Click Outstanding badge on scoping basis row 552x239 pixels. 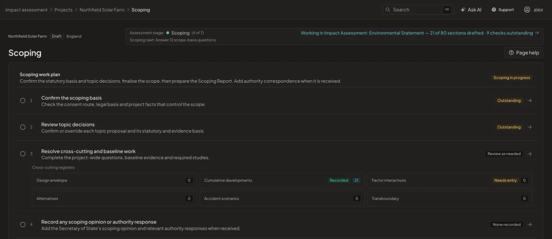click(509, 101)
